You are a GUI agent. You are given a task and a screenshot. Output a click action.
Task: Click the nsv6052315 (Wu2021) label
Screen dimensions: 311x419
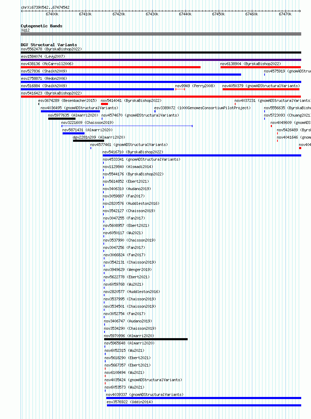[124, 350]
